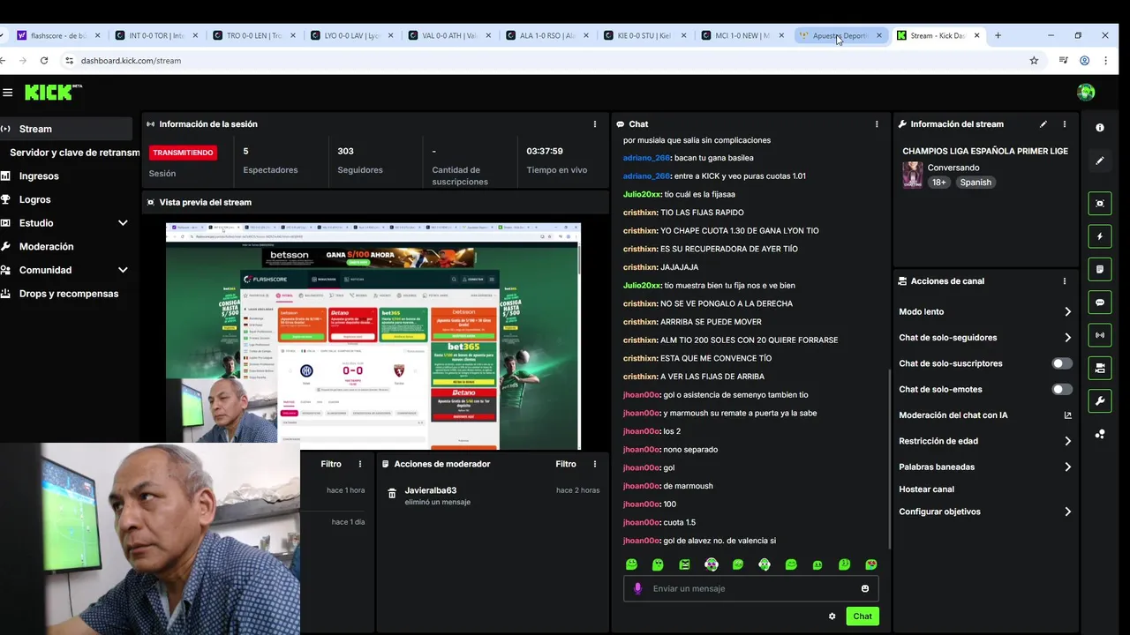The width and height of the screenshot is (1130, 635).
Task: Click into the Enviar un mensaje field
Action: point(750,588)
